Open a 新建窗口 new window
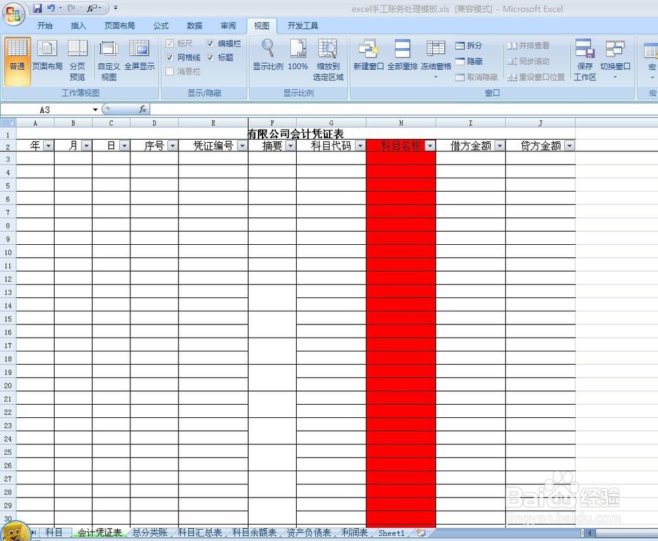 368,55
